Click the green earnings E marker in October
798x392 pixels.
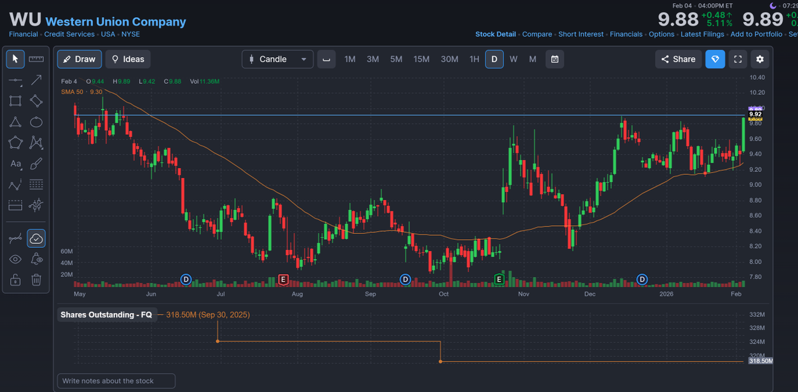click(499, 279)
